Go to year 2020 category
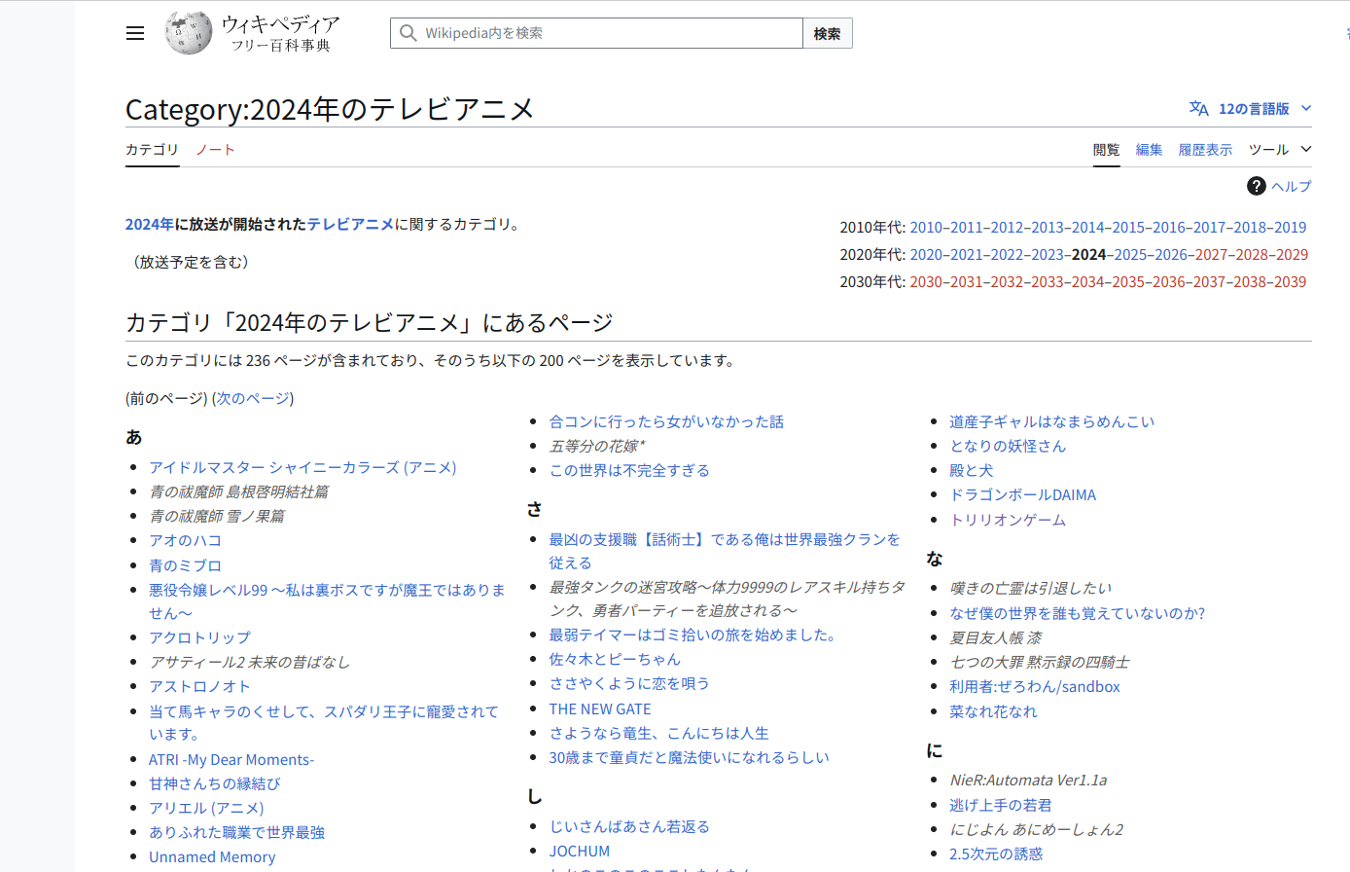Viewport: 1350px width, 872px height. point(926,254)
